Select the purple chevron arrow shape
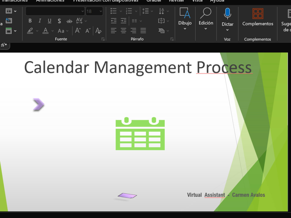 coord(39,105)
